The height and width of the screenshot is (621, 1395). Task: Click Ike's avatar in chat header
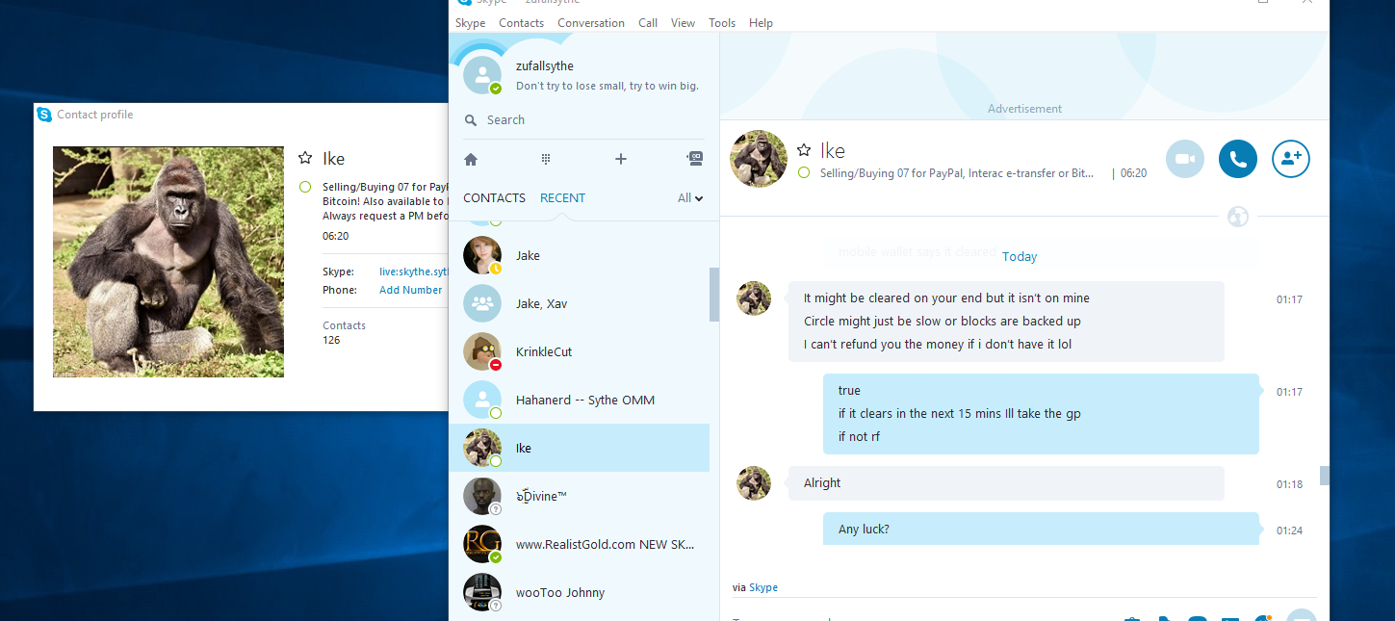pos(759,159)
